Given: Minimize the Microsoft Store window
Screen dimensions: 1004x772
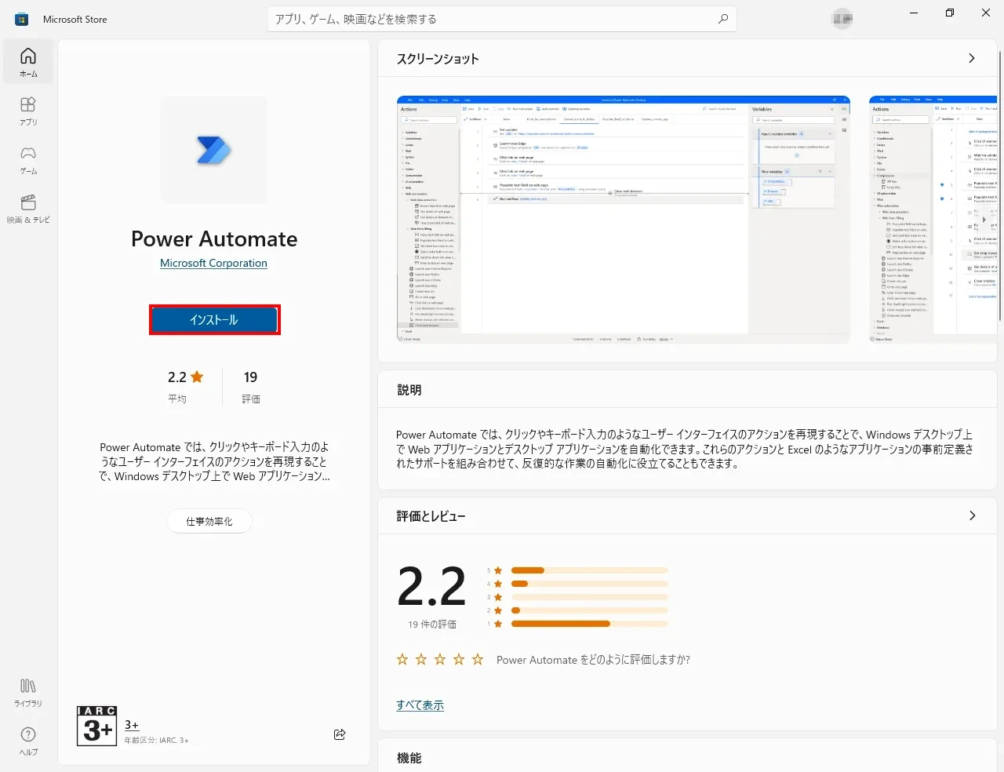Looking at the screenshot, I should (x=914, y=13).
